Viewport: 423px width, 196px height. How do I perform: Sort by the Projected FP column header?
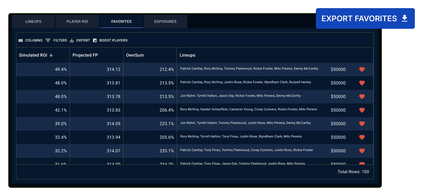[85, 55]
